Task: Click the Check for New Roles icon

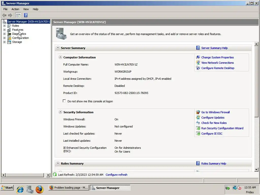Action: (198, 123)
